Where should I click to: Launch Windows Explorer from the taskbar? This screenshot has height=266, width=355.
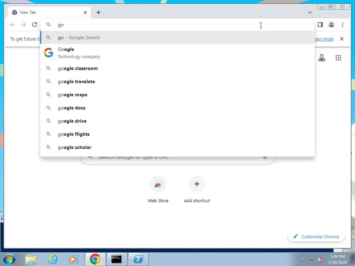pos(31,259)
